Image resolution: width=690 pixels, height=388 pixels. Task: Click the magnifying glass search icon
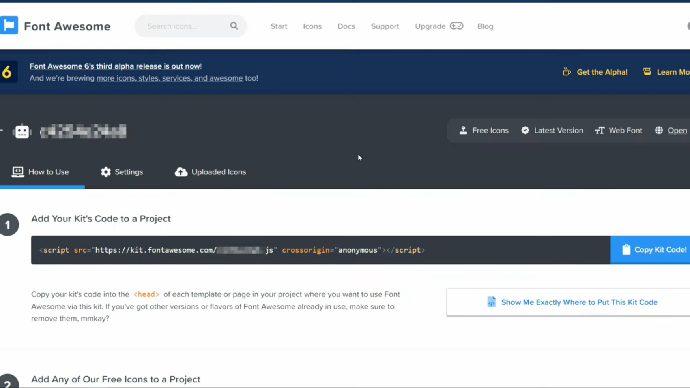pos(234,26)
